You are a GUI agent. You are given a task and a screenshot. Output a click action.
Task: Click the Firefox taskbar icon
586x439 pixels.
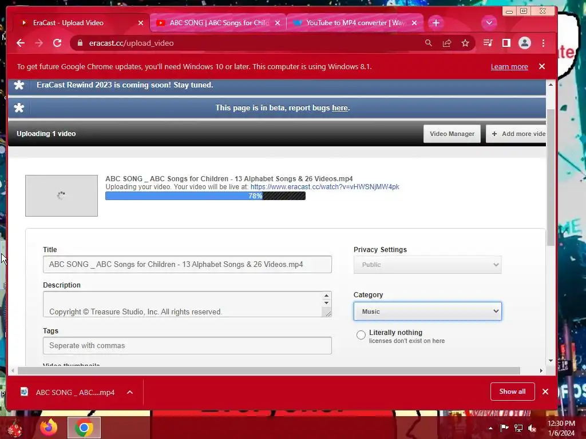coord(49,428)
